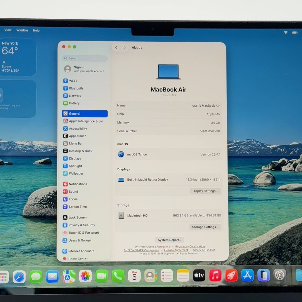Open Battery settings

tap(71, 103)
